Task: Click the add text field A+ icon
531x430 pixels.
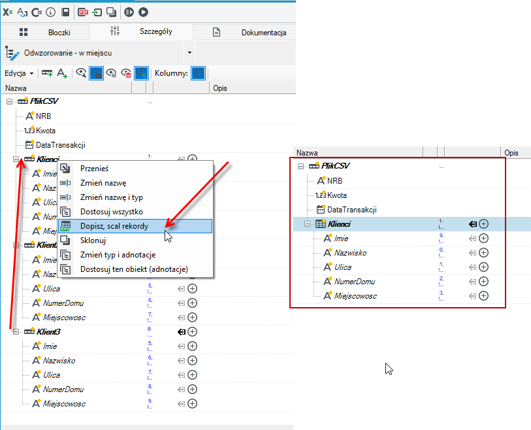Action: (62, 73)
